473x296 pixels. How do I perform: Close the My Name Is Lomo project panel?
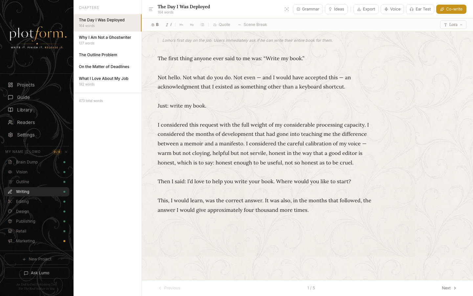point(66,152)
